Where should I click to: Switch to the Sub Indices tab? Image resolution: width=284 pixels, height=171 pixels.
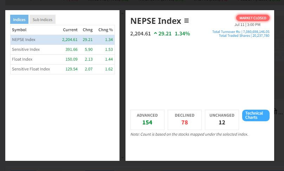coord(43,19)
